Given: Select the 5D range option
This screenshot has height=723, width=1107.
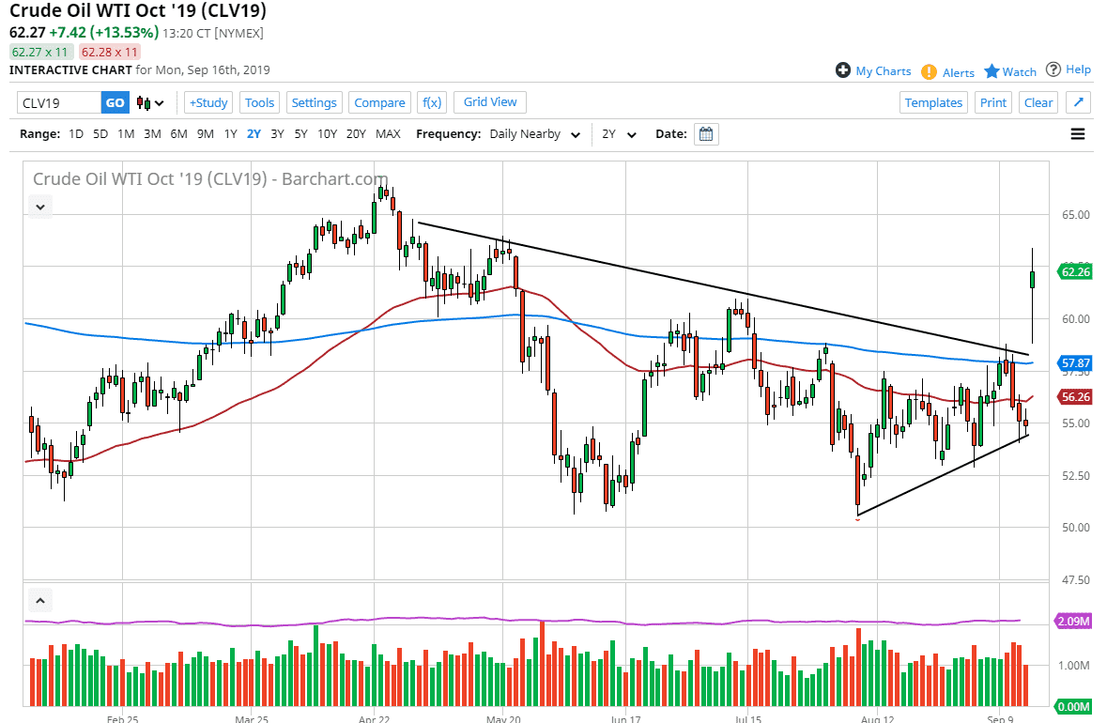Looking at the screenshot, I should (100, 133).
